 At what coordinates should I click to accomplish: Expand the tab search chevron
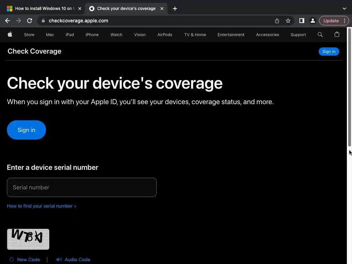(344, 9)
